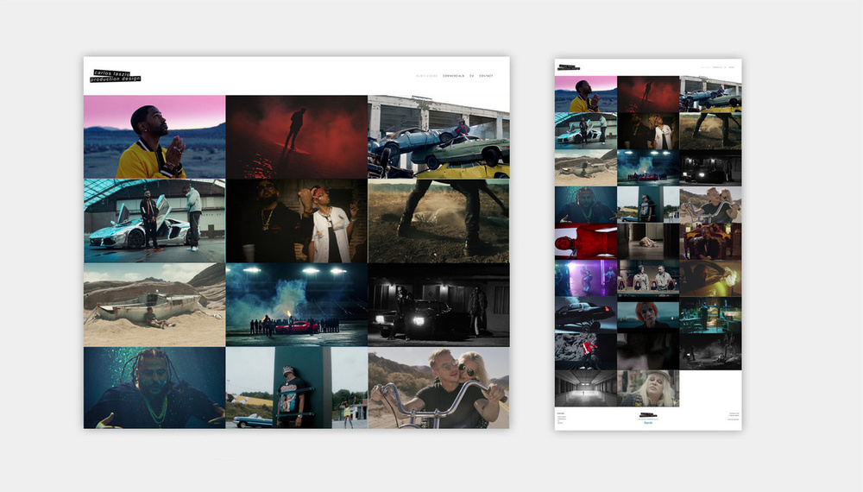Open the red smoke silhouette thumbnail, large page
The width and height of the screenshot is (863, 492).
point(297,137)
